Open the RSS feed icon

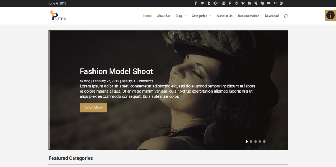281,3
